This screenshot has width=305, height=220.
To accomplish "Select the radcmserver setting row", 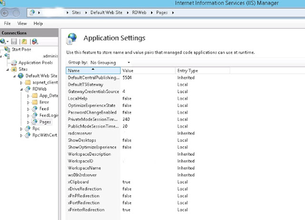I will 148,133.
